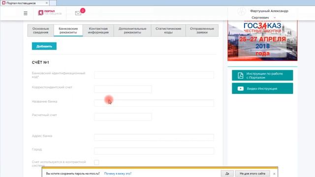Image resolution: width=315 pixels, height=177 pixels.
Task: Click the Адрес банка input field
Action: click(154, 137)
